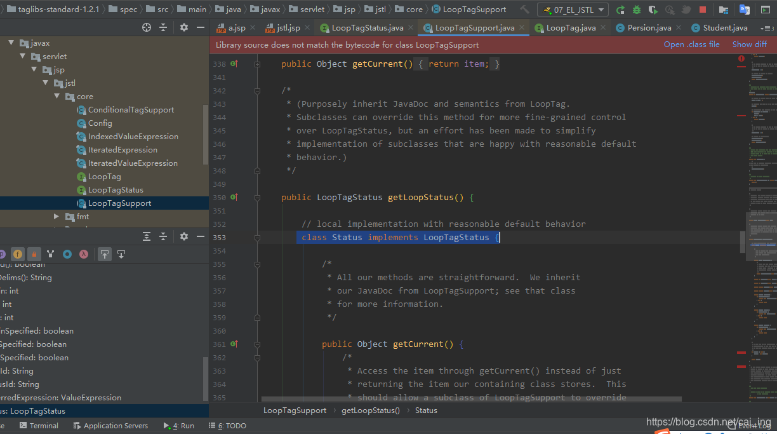This screenshot has width=777, height=434.
Task: Open the 6: TODO tool window
Action: click(x=227, y=426)
